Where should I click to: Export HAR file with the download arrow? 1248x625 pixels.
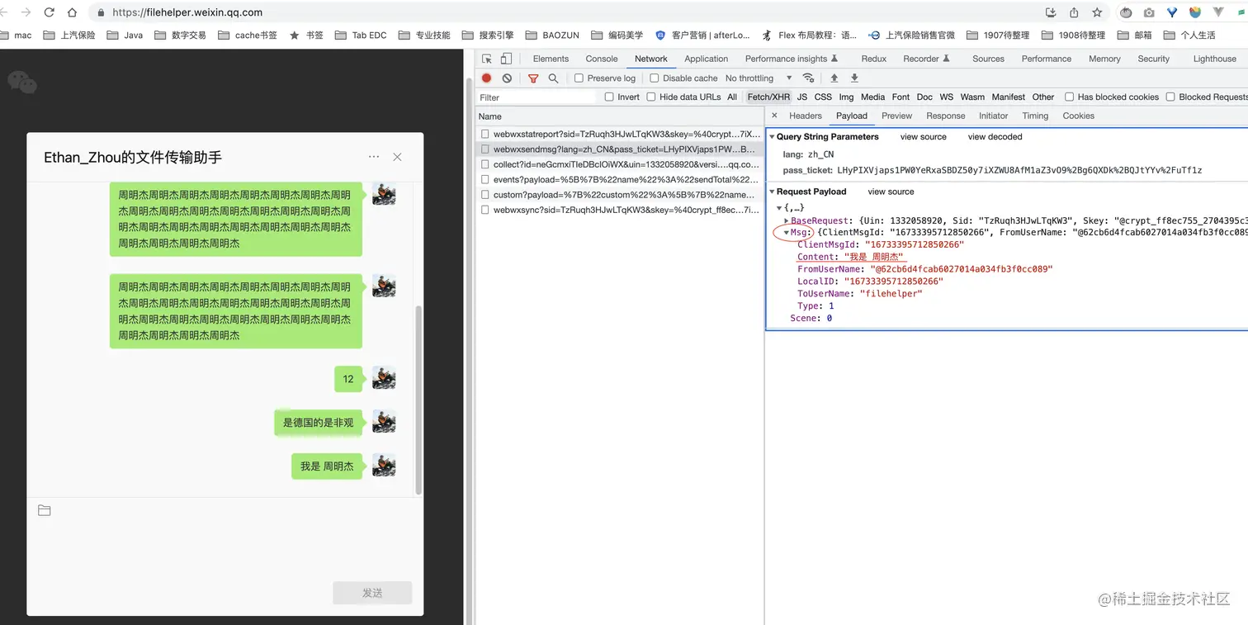(855, 78)
